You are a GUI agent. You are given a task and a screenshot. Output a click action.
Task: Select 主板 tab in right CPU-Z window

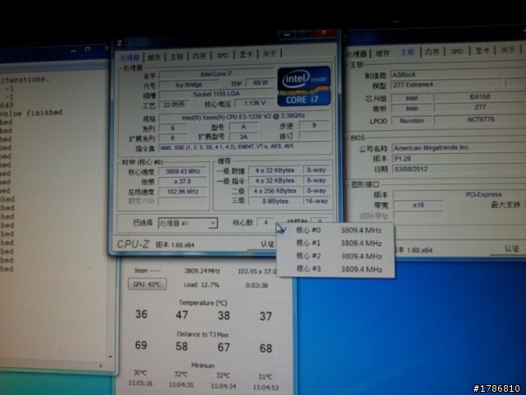coord(408,53)
